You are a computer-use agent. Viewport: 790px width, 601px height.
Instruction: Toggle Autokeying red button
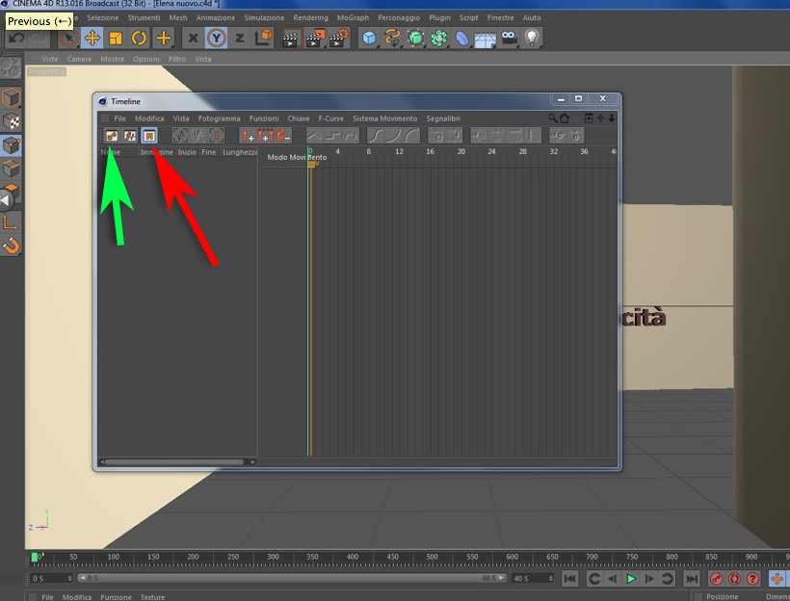tap(734, 579)
